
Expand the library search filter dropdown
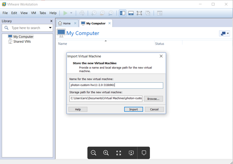tap(50, 28)
